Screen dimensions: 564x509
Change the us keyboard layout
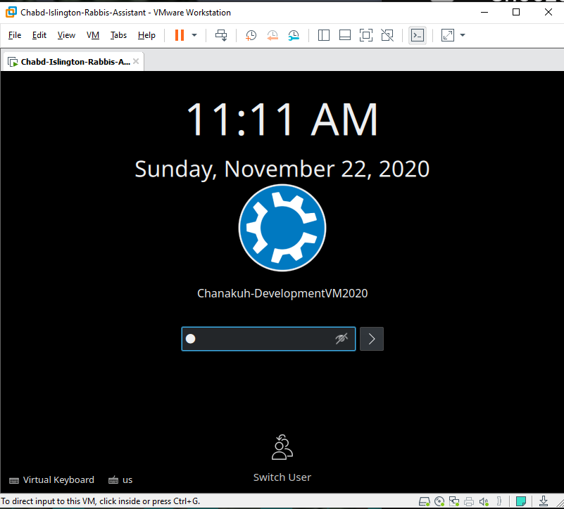120,480
